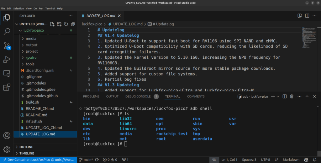Change file encoding UTF-8

[x=265, y=160]
